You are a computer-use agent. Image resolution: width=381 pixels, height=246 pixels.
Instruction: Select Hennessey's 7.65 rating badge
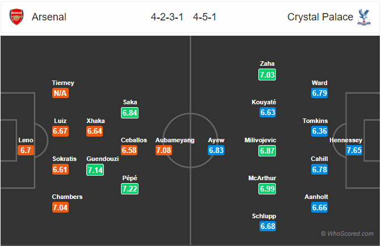pos(354,150)
